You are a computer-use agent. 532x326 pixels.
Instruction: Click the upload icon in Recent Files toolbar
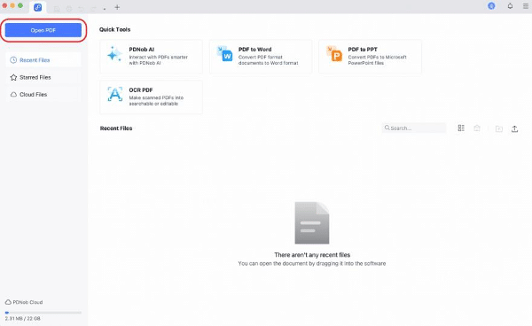click(514, 128)
